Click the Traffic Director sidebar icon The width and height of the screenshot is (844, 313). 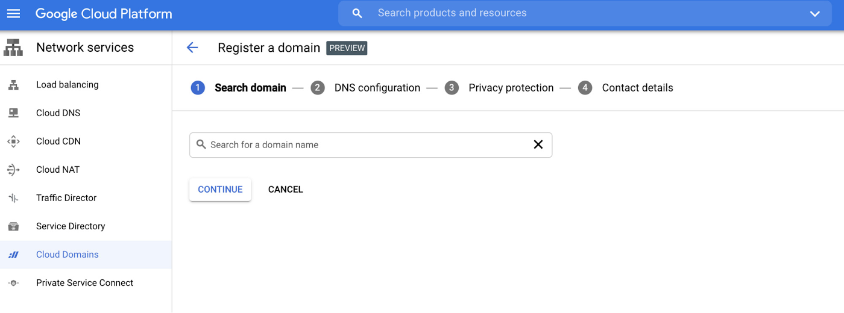pos(13,198)
